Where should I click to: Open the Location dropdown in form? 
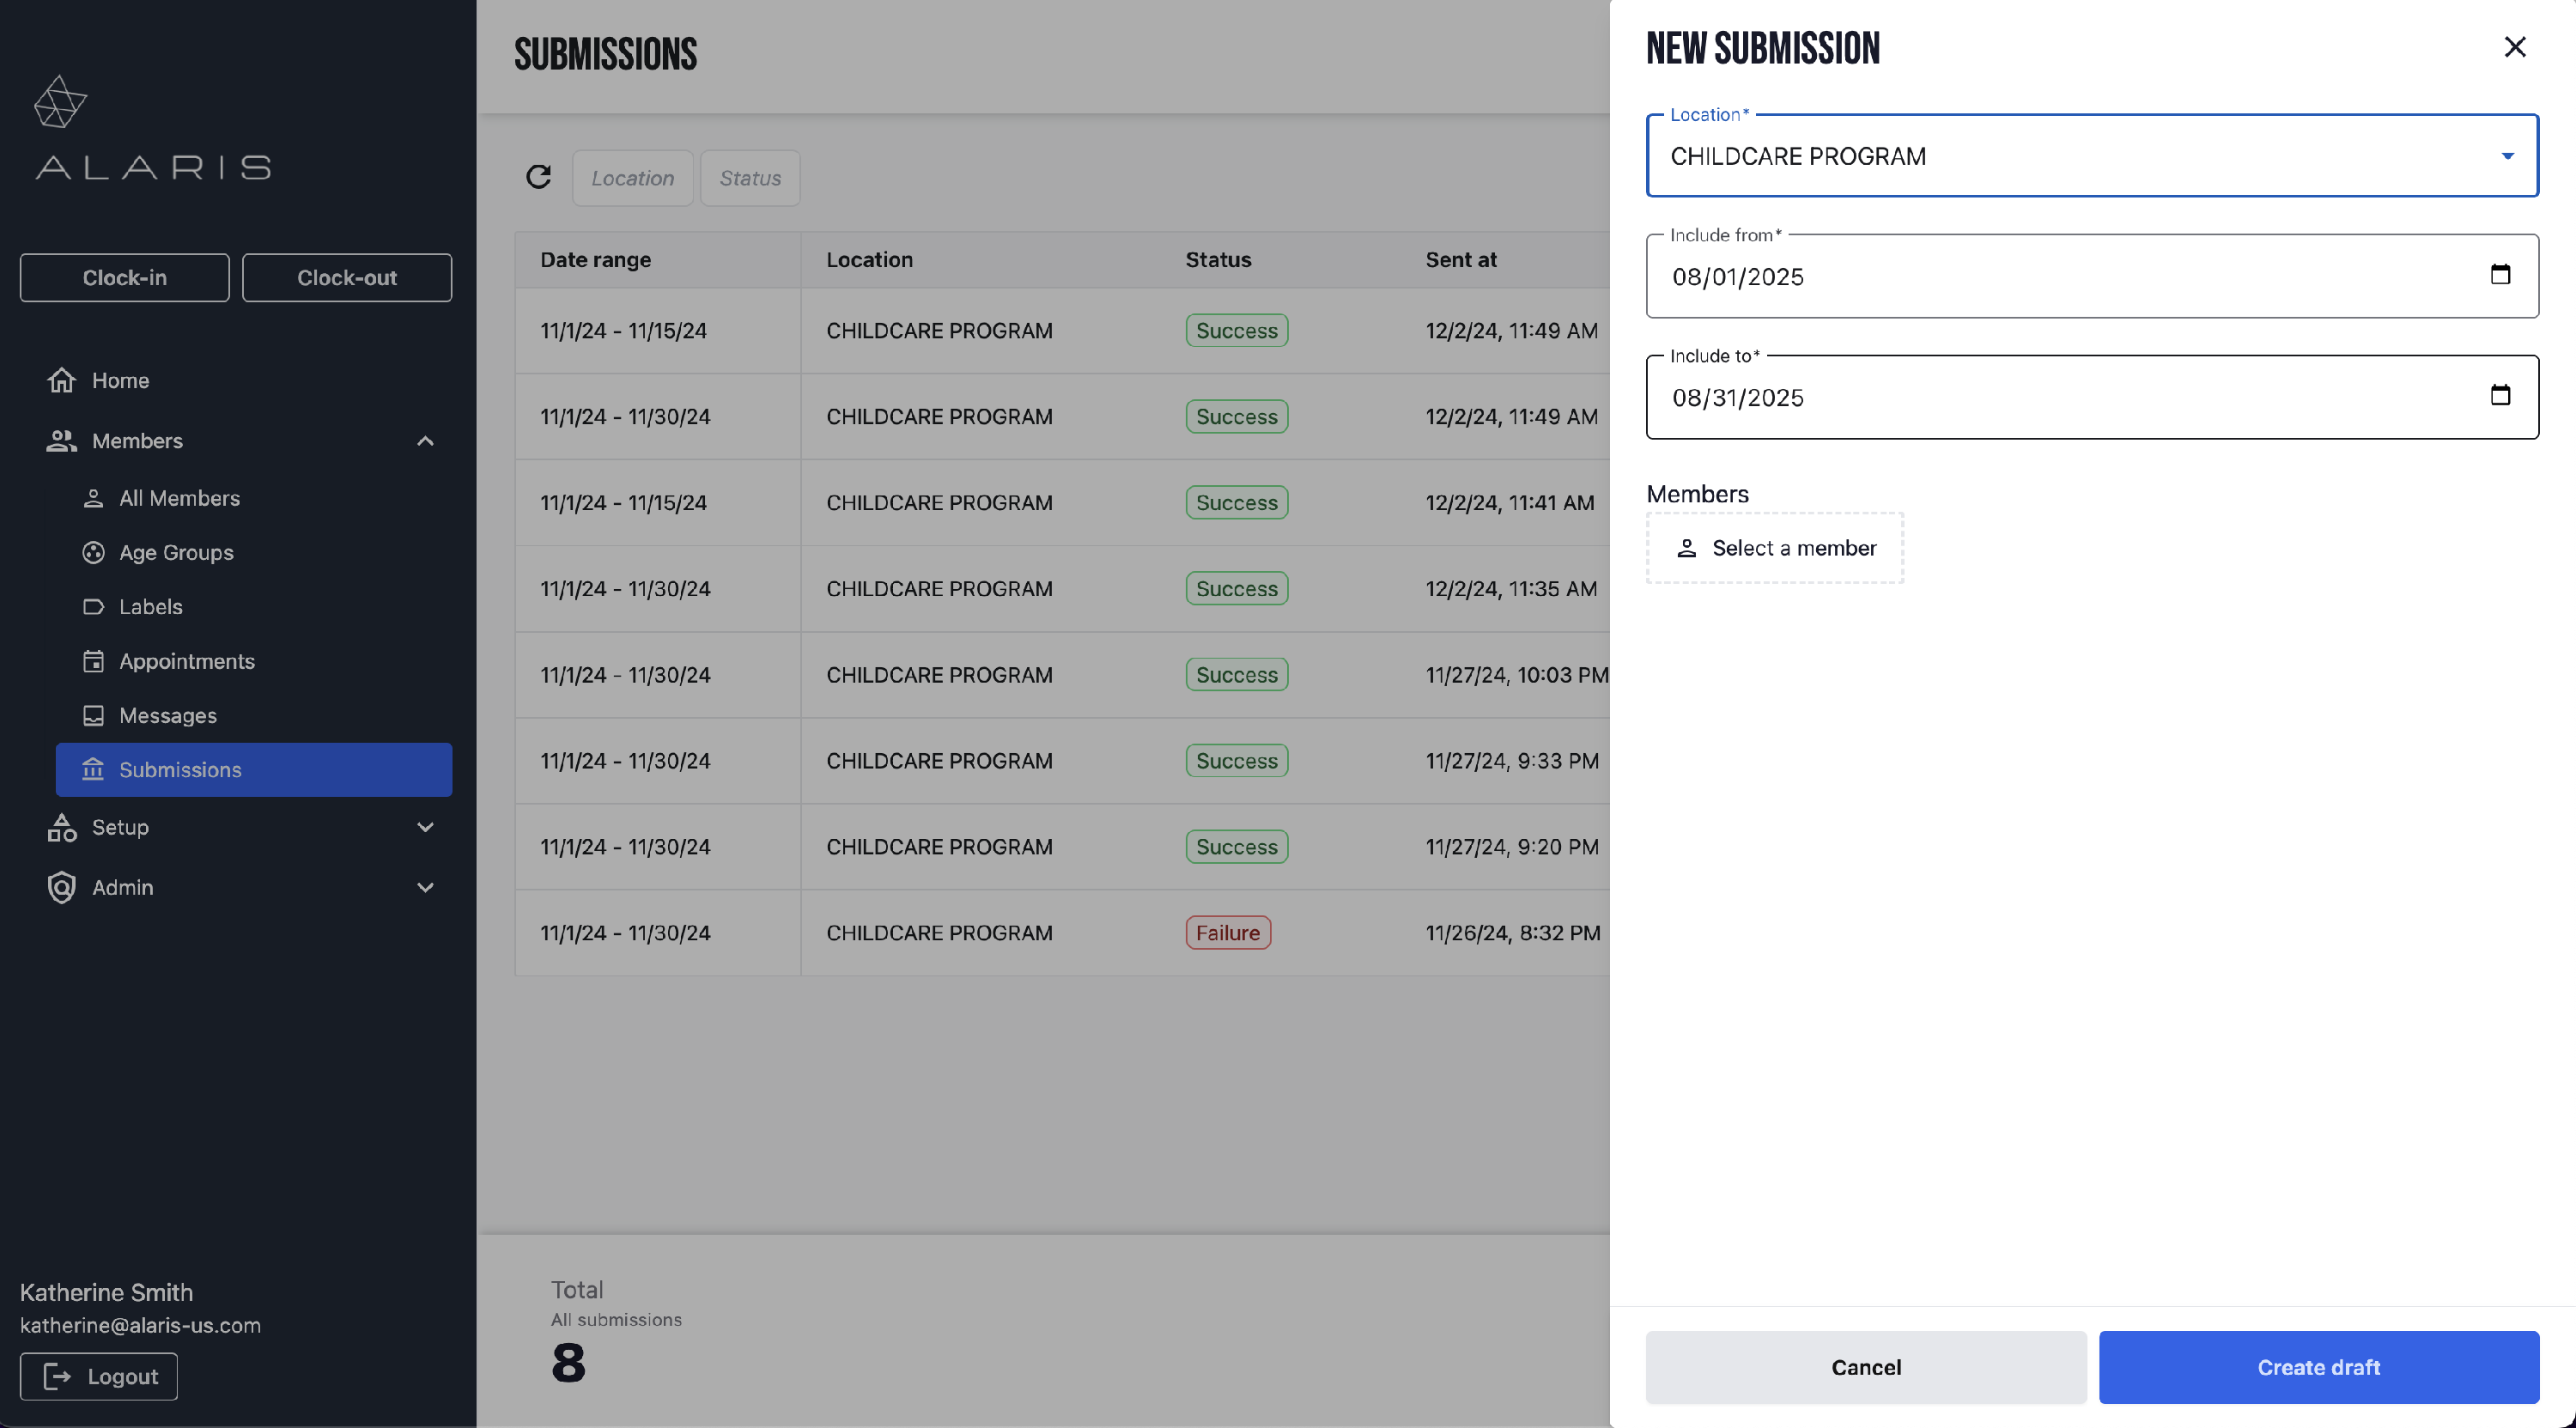pyautogui.click(x=2091, y=156)
